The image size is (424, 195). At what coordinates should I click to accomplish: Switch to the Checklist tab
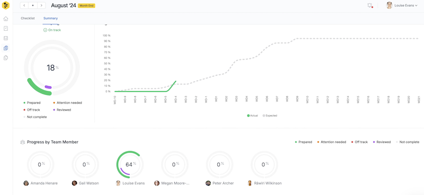28,19
